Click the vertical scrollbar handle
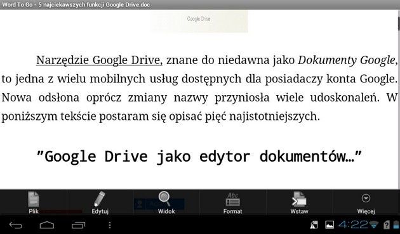 pyautogui.click(x=399, y=23)
